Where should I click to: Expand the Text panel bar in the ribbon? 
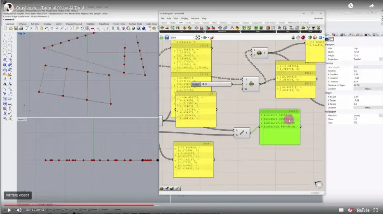(x=288, y=32)
